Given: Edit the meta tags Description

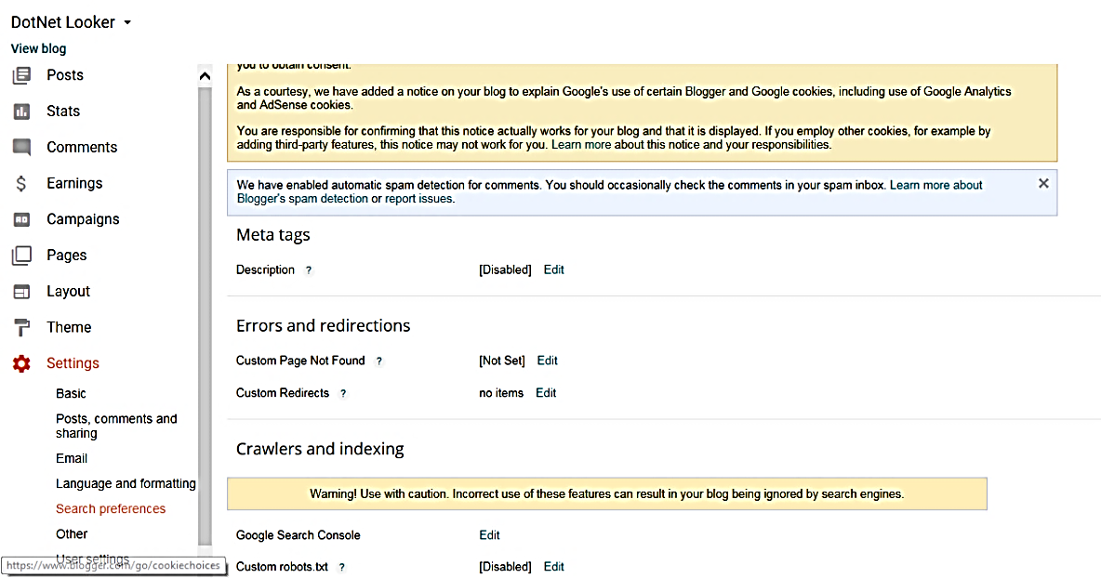Looking at the screenshot, I should pyautogui.click(x=553, y=269).
